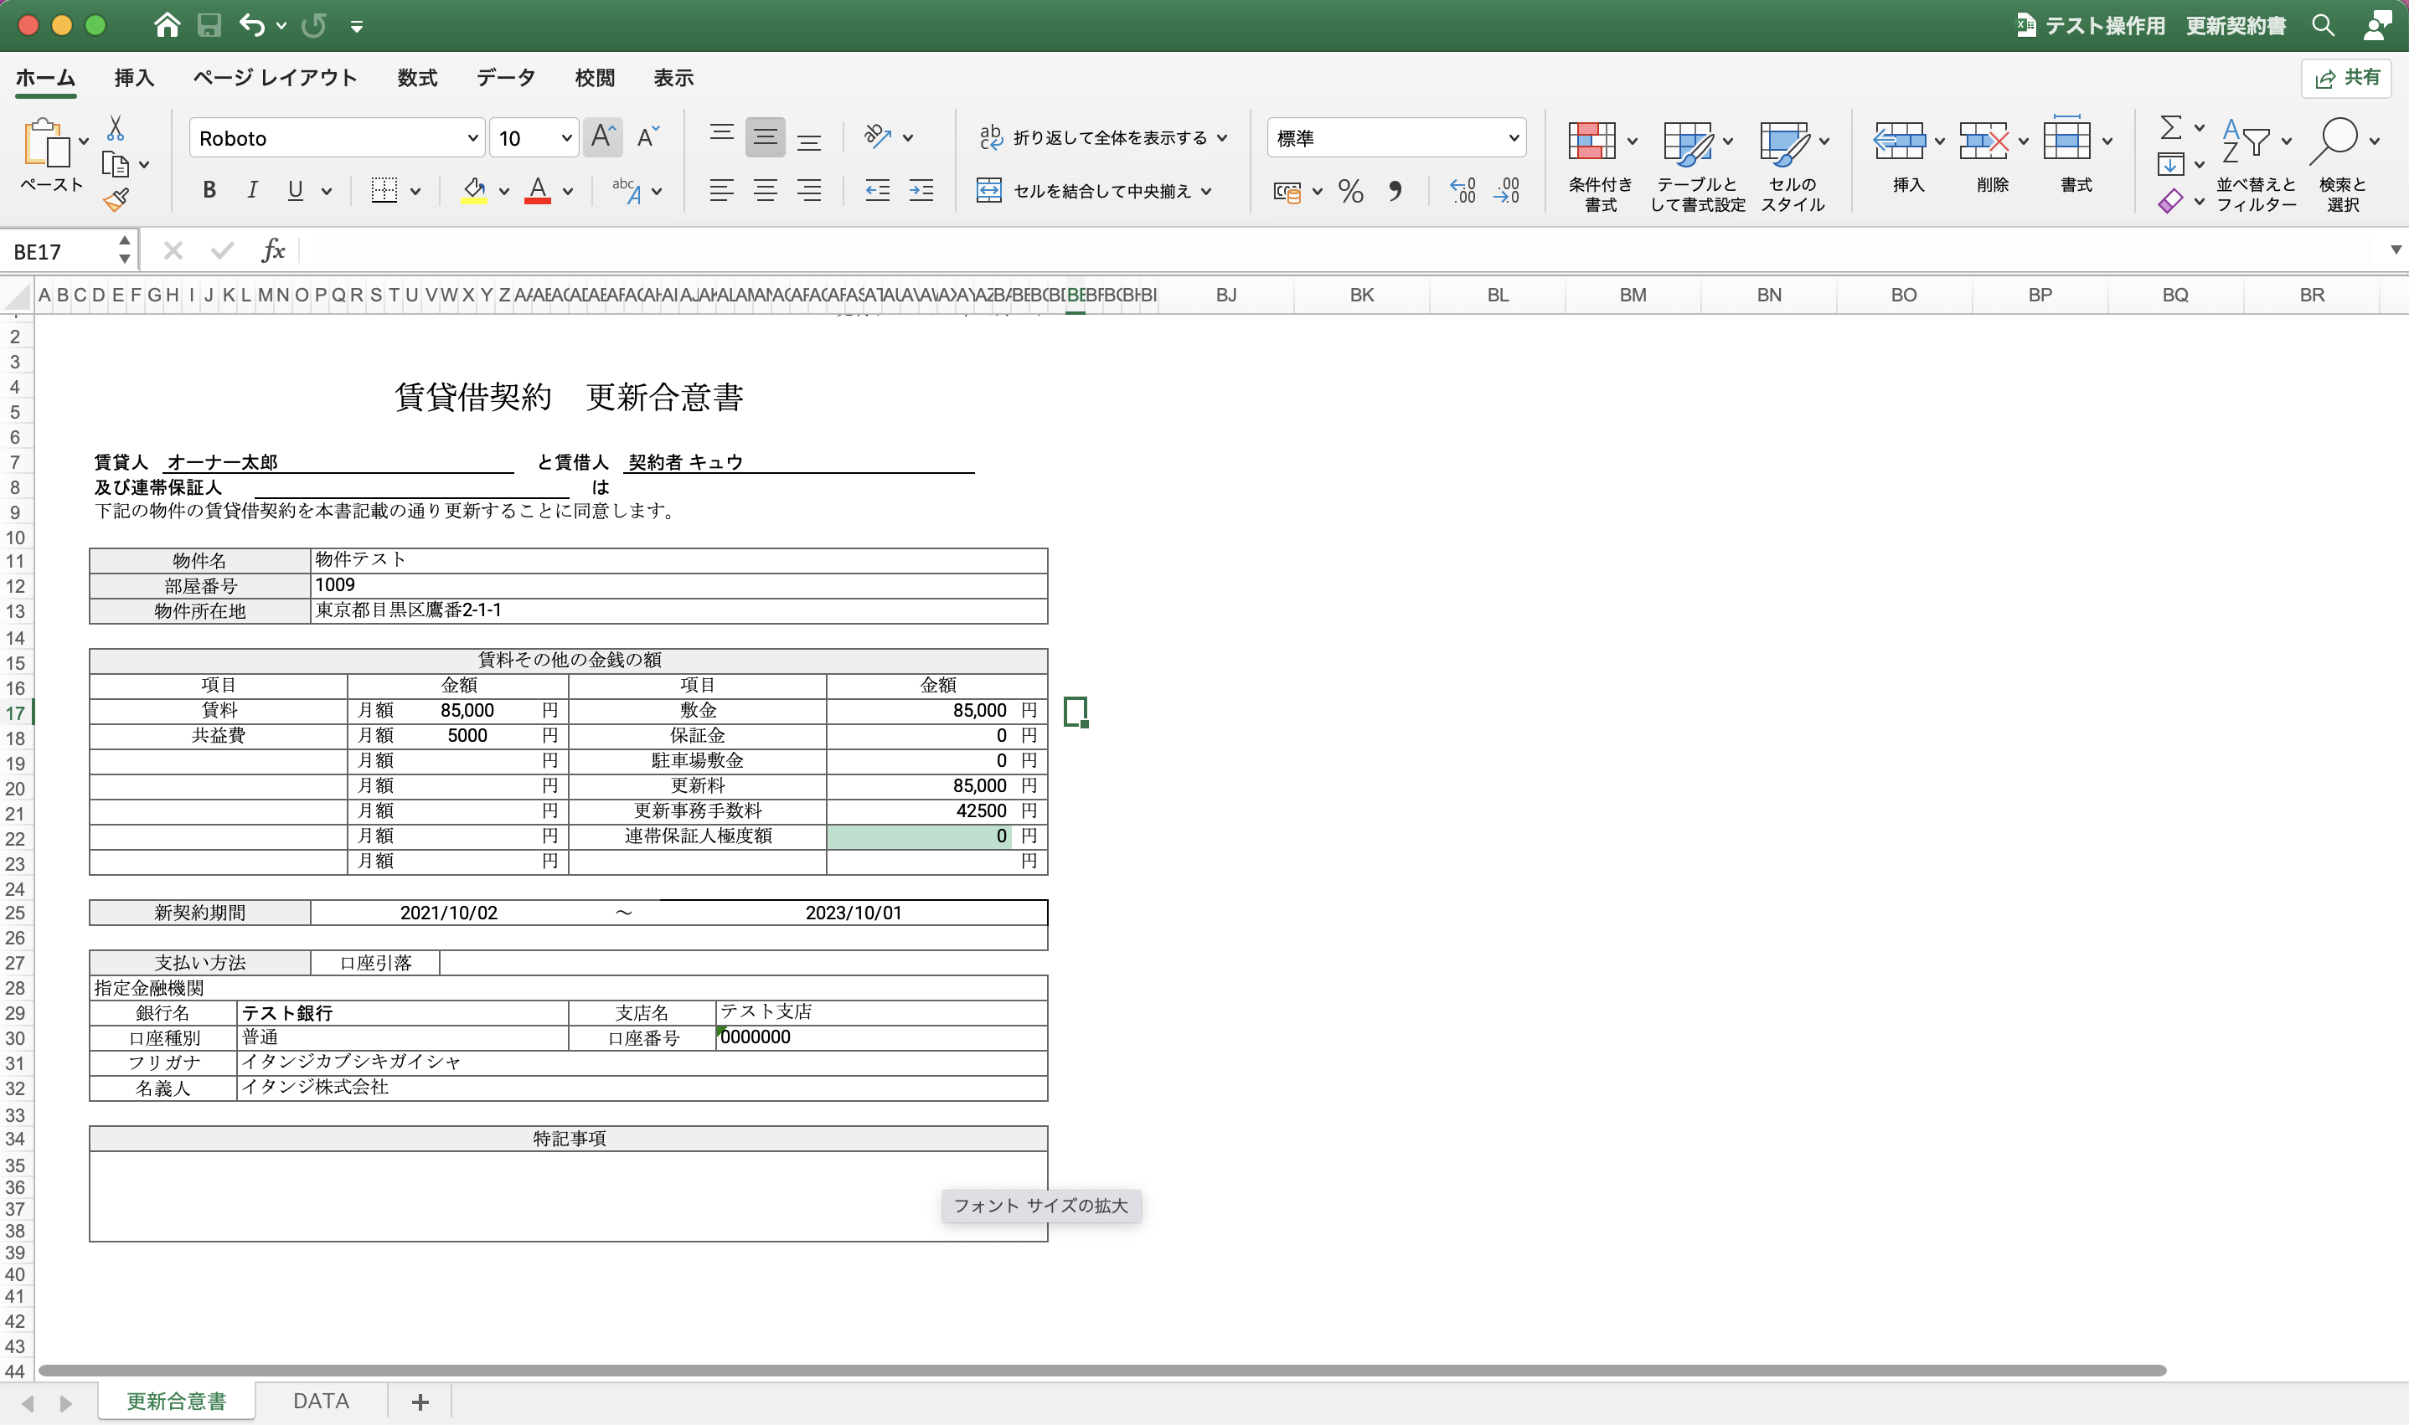Viewport: 2409px width, 1425px height.
Task: Open 並べ替えとフィルター sort and filter
Action: point(2256,165)
